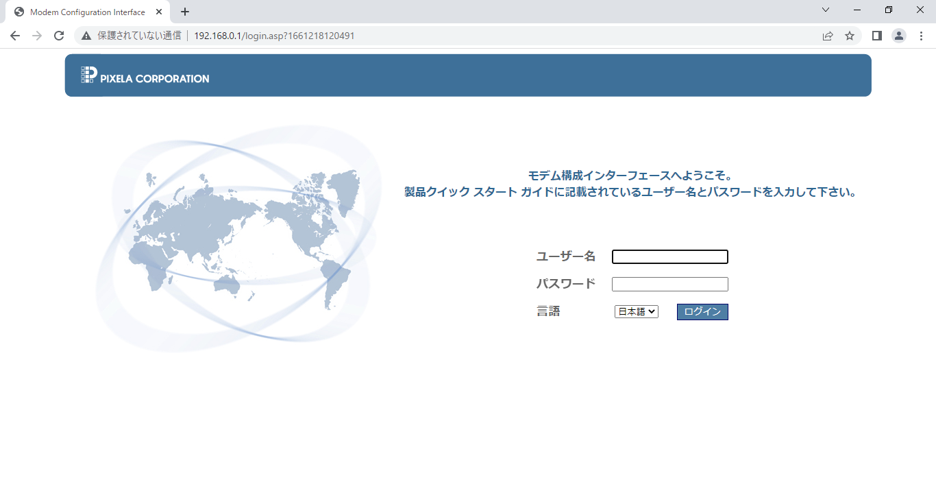This screenshot has width=936, height=493.
Task: Click the not-secure warning triangle icon
Action: click(x=86, y=36)
